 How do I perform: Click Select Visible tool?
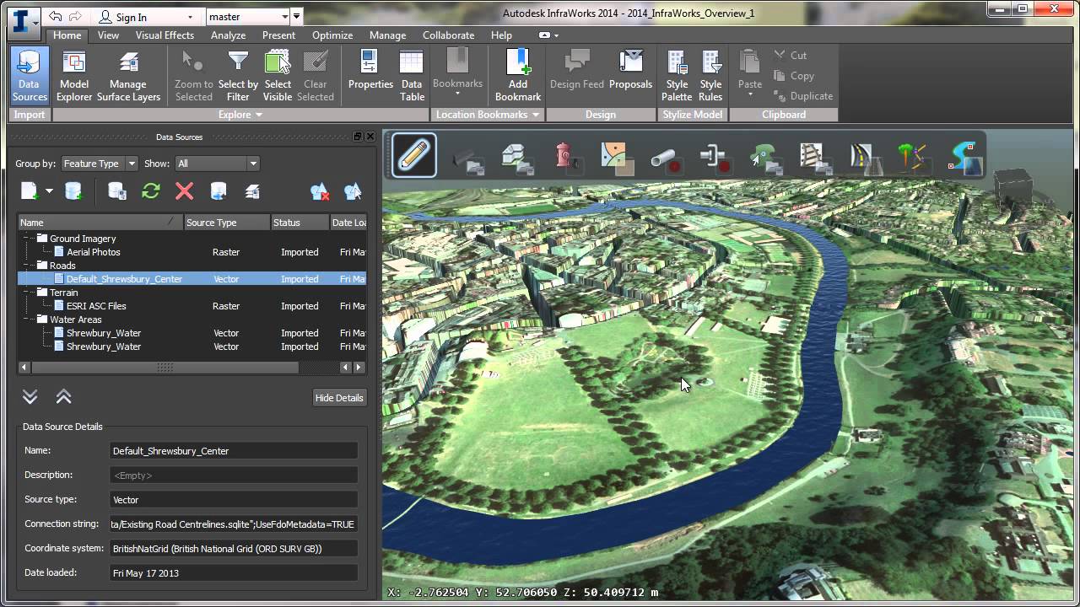click(x=278, y=76)
